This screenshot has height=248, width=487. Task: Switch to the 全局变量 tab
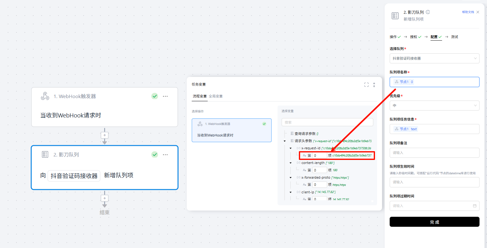point(216,96)
